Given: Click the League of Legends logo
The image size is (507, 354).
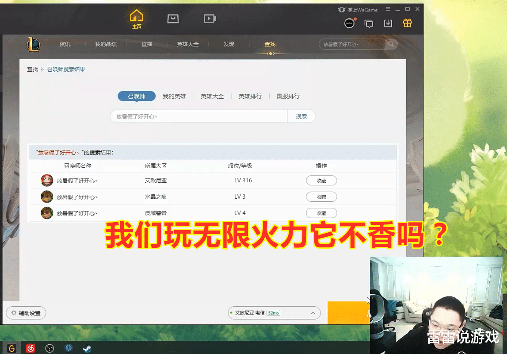Looking at the screenshot, I should 33,44.
